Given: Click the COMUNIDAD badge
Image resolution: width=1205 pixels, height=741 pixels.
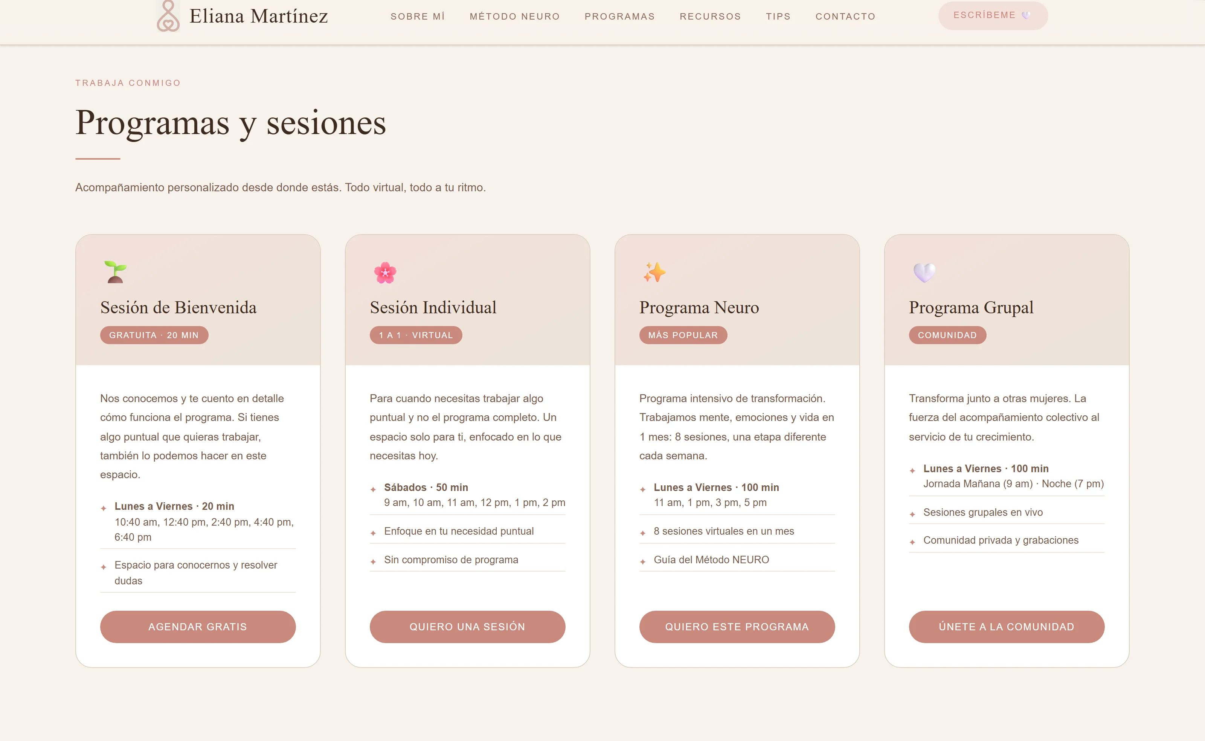Looking at the screenshot, I should coord(947,335).
